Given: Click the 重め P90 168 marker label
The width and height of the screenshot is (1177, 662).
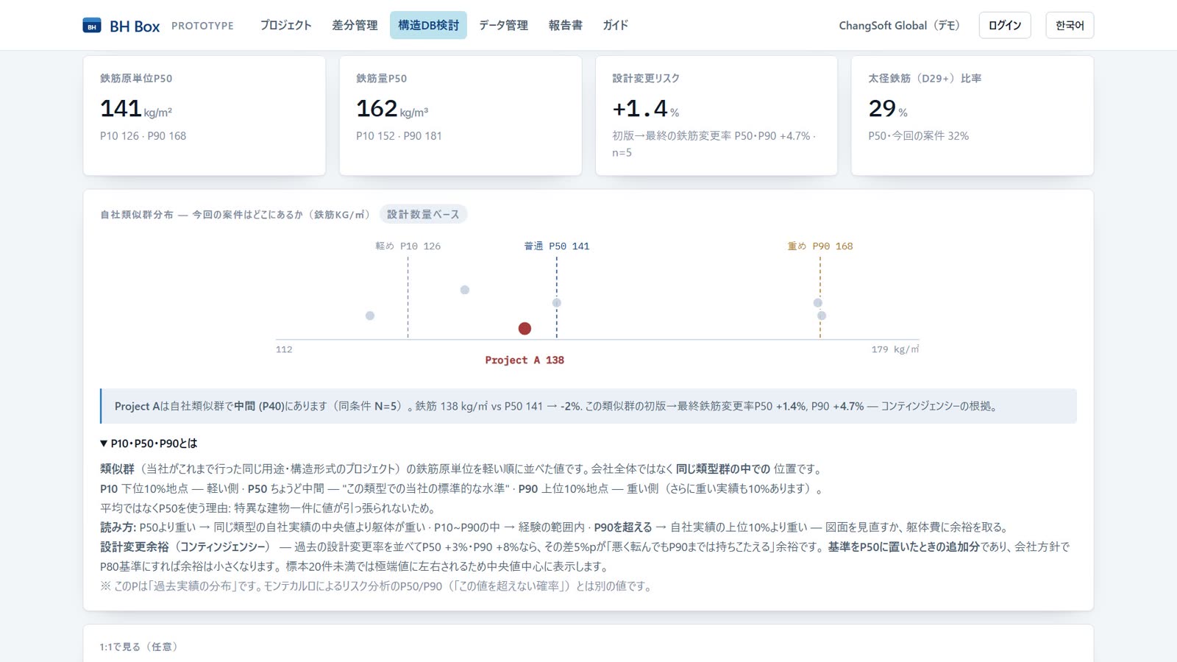Looking at the screenshot, I should point(820,246).
